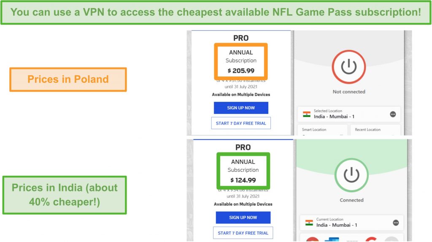Sign up now for the $124.99 plan
Image resolution: width=432 pixels, height=242 pixels.
click(243, 218)
